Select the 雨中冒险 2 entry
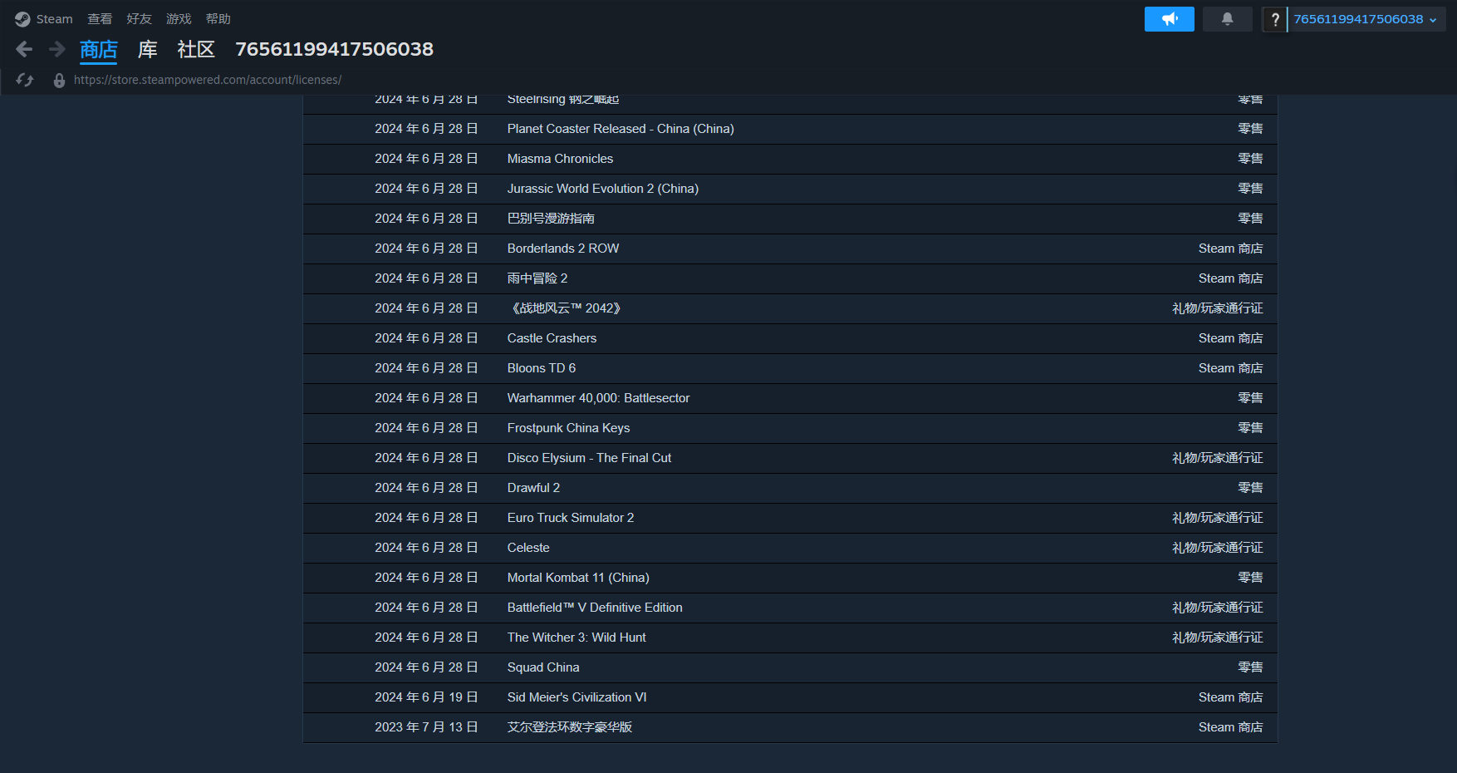The width and height of the screenshot is (1457, 773). pyautogui.click(x=790, y=278)
